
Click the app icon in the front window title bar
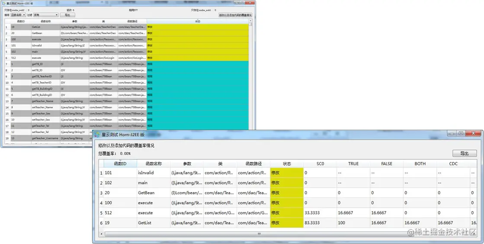[x=97, y=135]
